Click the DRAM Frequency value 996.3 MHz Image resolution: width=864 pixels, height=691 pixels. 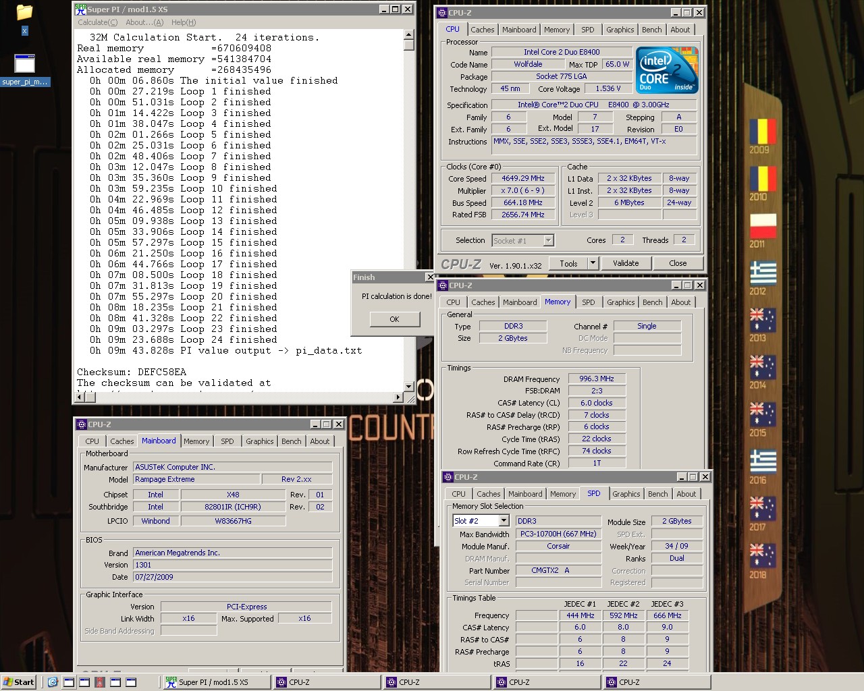[597, 379]
